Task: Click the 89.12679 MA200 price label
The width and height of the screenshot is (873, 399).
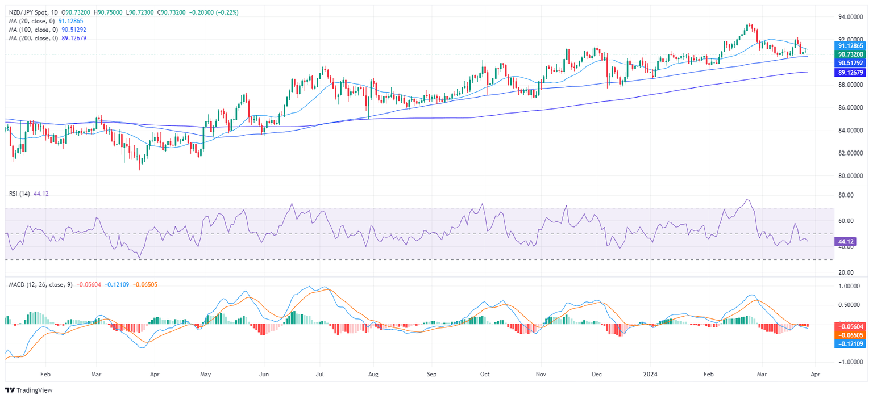Action: pos(851,73)
